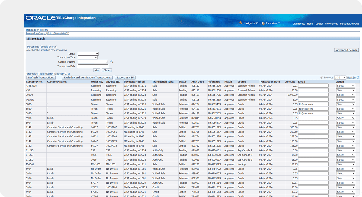This screenshot has width=362, height=197.
Task: Click the Amount column header
Action: [290, 82]
